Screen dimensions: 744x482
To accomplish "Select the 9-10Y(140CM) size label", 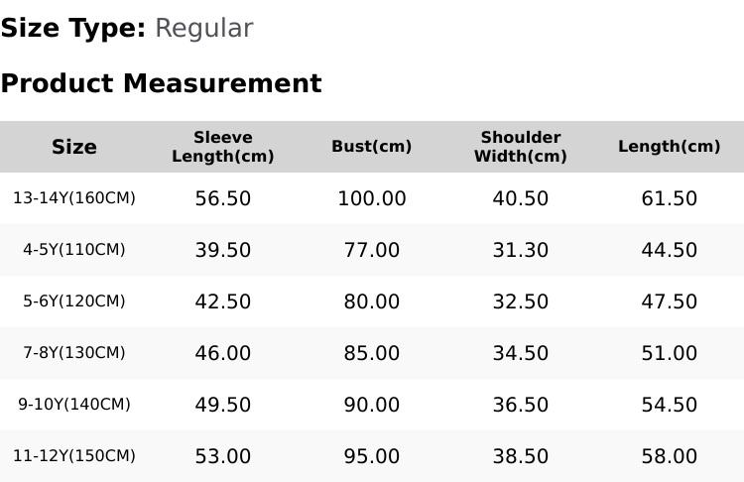I will click(74, 405).
